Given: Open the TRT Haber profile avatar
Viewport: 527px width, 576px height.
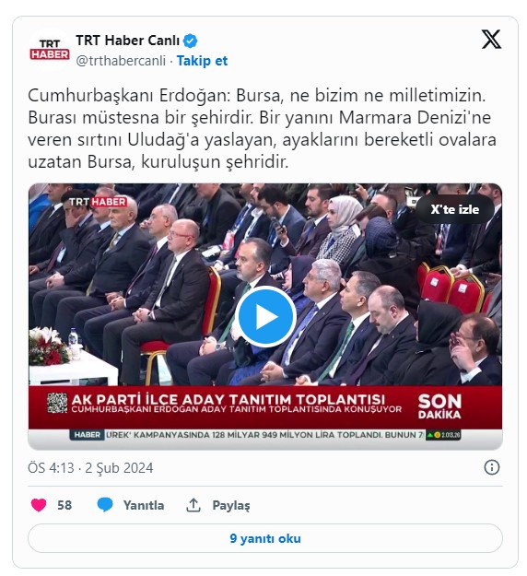Looking at the screenshot, I should [x=50, y=50].
